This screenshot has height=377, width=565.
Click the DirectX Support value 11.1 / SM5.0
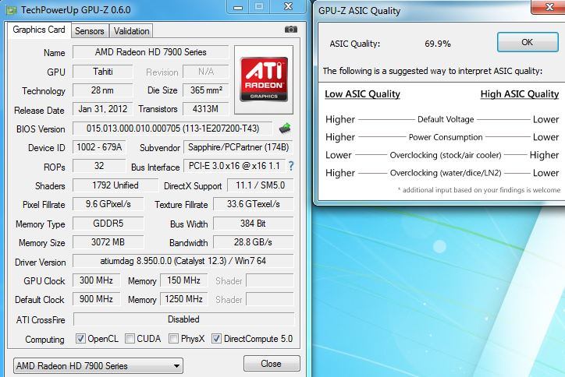(260, 185)
